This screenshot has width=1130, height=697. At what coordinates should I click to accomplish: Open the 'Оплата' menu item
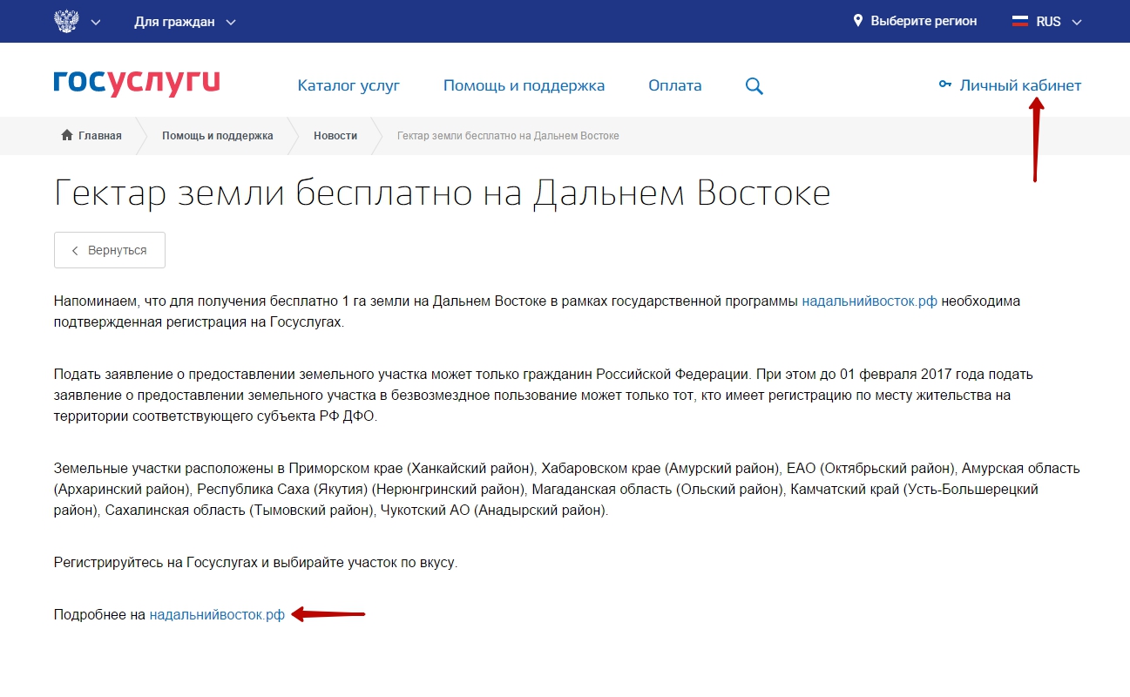click(674, 85)
